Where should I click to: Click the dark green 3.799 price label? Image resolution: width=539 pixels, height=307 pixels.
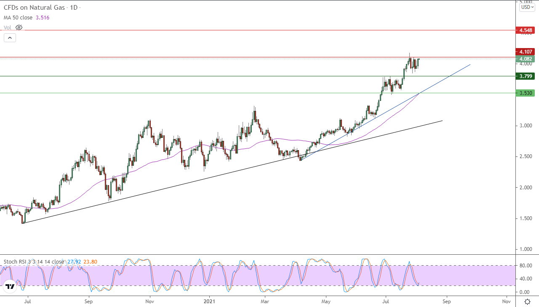click(x=525, y=76)
